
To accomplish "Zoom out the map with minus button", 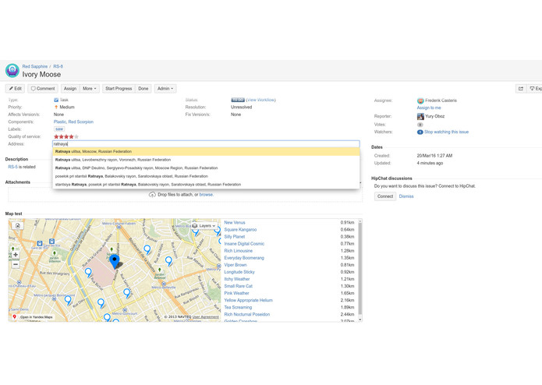I will pyautogui.click(x=16, y=264).
